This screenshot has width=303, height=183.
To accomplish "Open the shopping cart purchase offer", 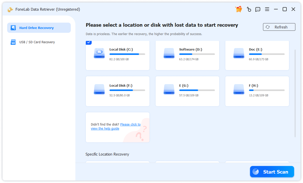I will point(239,9).
